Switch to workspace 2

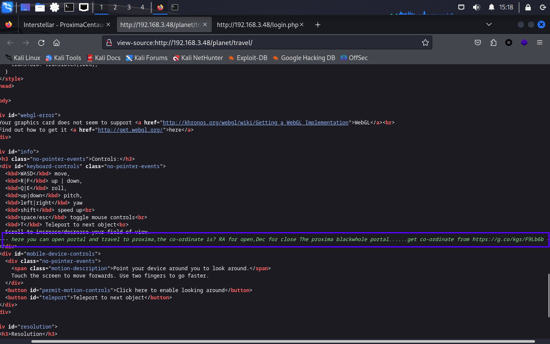click(115, 7)
